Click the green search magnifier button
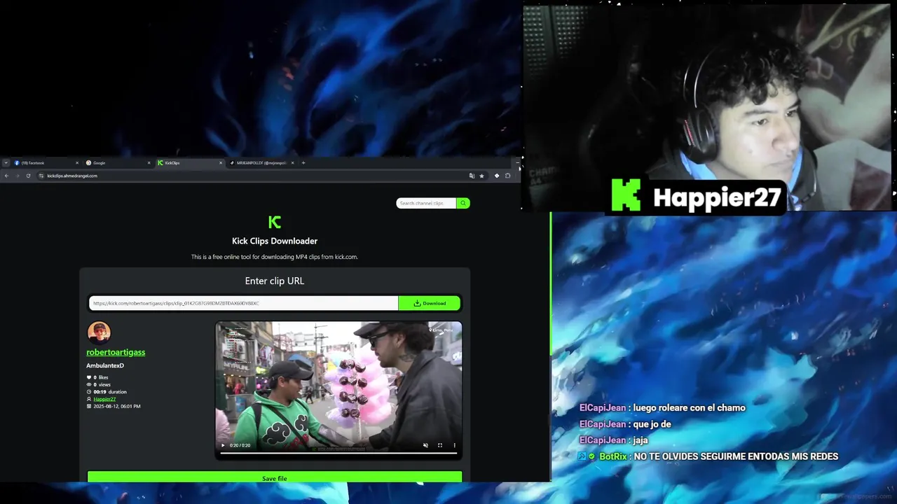The image size is (897, 504). 463,203
